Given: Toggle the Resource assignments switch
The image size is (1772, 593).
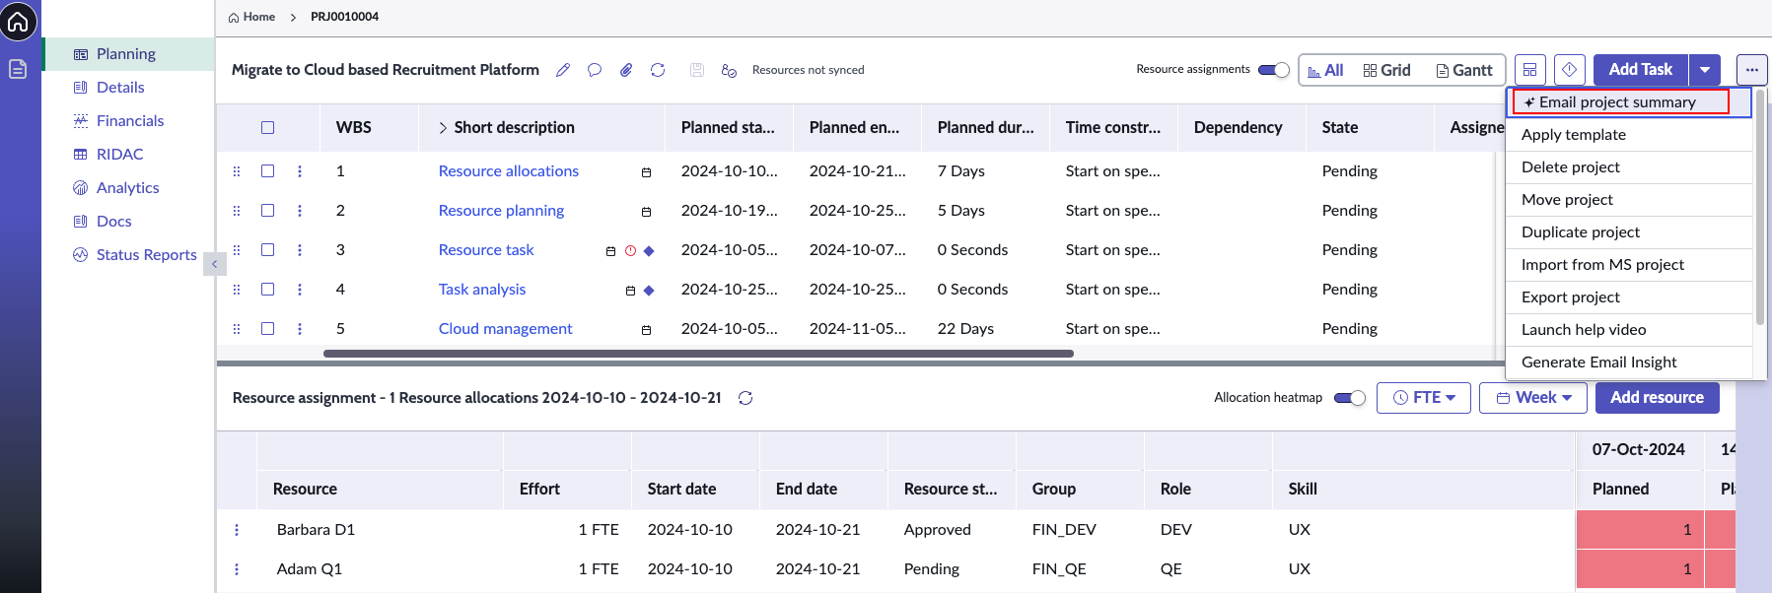Looking at the screenshot, I should coord(1274,70).
